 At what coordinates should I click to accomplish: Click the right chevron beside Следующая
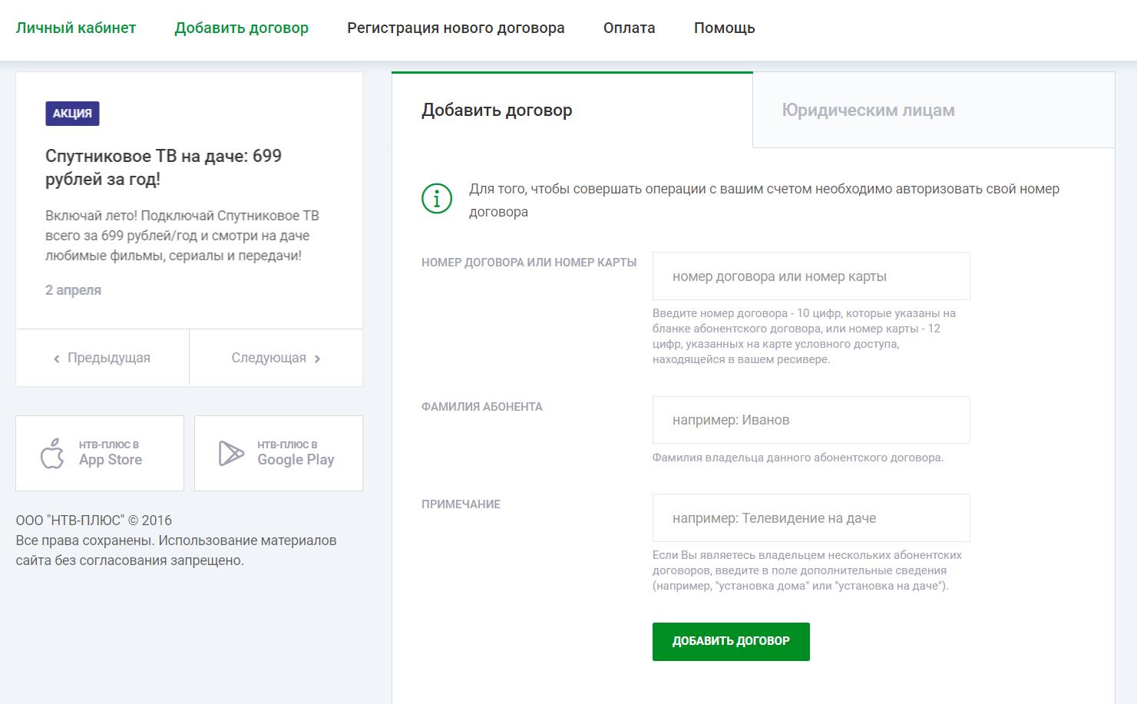point(317,359)
